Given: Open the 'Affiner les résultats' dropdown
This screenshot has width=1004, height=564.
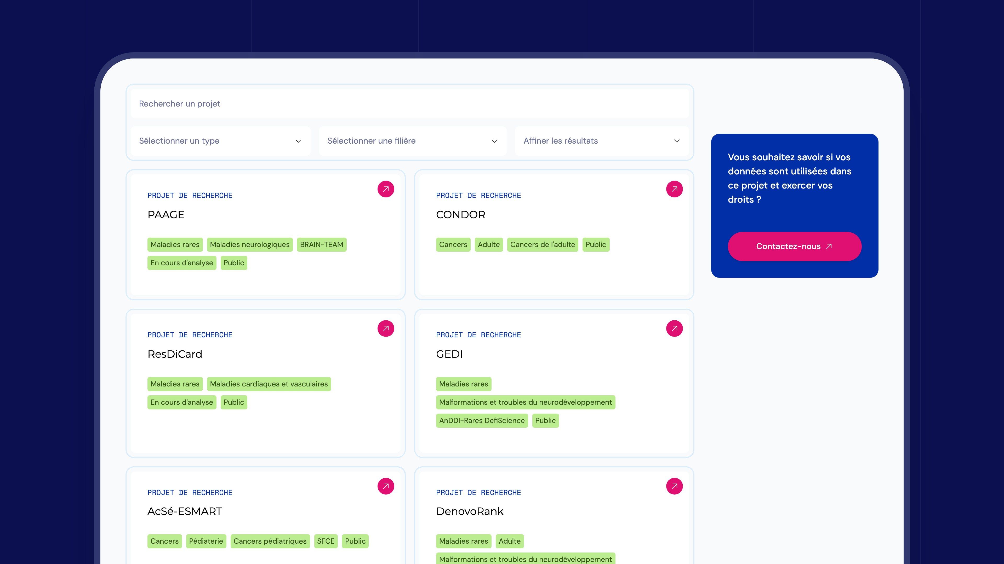Looking at the screenshot, I should [x=602, y=141].
